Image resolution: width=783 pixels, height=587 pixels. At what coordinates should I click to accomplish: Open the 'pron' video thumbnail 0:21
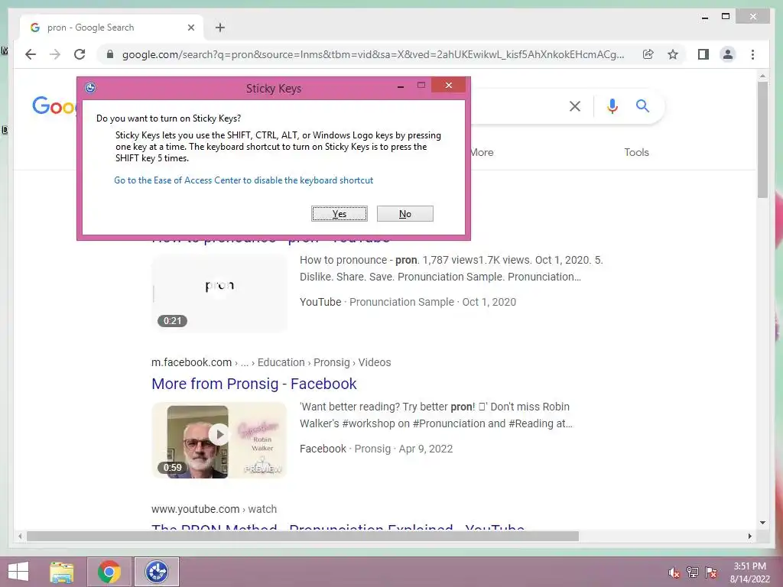tap(219, 293)
